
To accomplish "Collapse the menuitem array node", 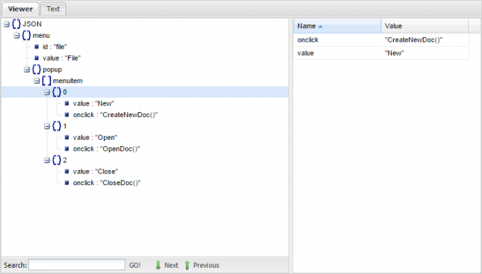I will coord(37,81).
